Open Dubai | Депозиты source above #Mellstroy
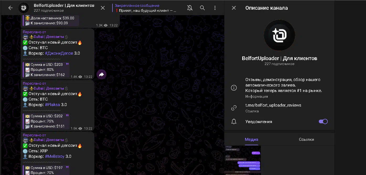The width and height of the screenshot is (366, 175). coord(49,140)
